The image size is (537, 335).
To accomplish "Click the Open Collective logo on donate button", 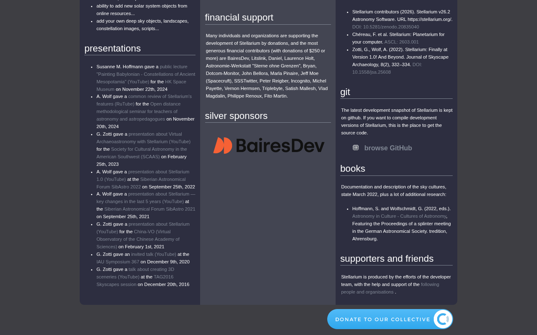I will [443, 319].
